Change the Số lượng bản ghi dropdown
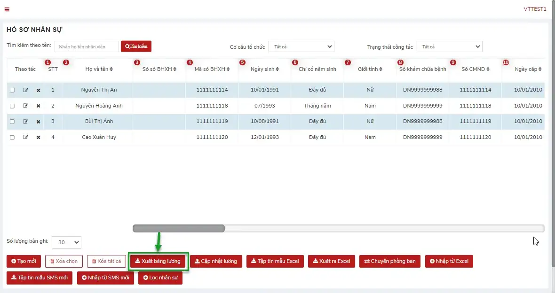This screenshot has height=293, width=555. [x=66, y=242]
